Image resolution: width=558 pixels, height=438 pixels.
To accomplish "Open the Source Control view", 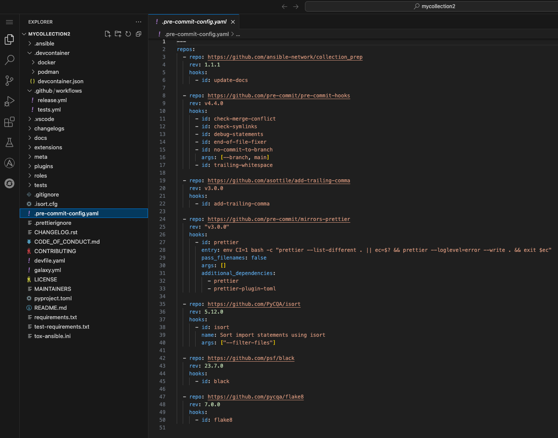I will [x=9, y=81].
